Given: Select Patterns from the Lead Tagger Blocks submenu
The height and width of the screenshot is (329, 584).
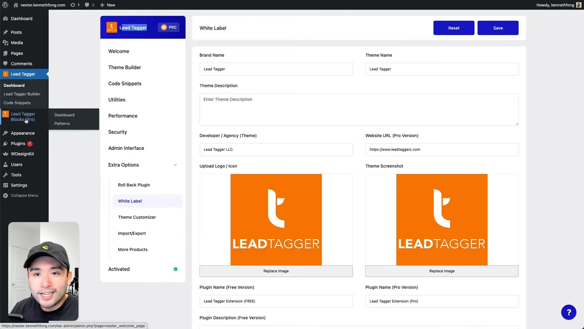Looking at the screenshot, I should coord(62,123).
